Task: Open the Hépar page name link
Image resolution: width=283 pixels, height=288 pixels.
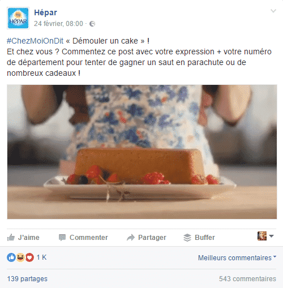Action: 45,13
